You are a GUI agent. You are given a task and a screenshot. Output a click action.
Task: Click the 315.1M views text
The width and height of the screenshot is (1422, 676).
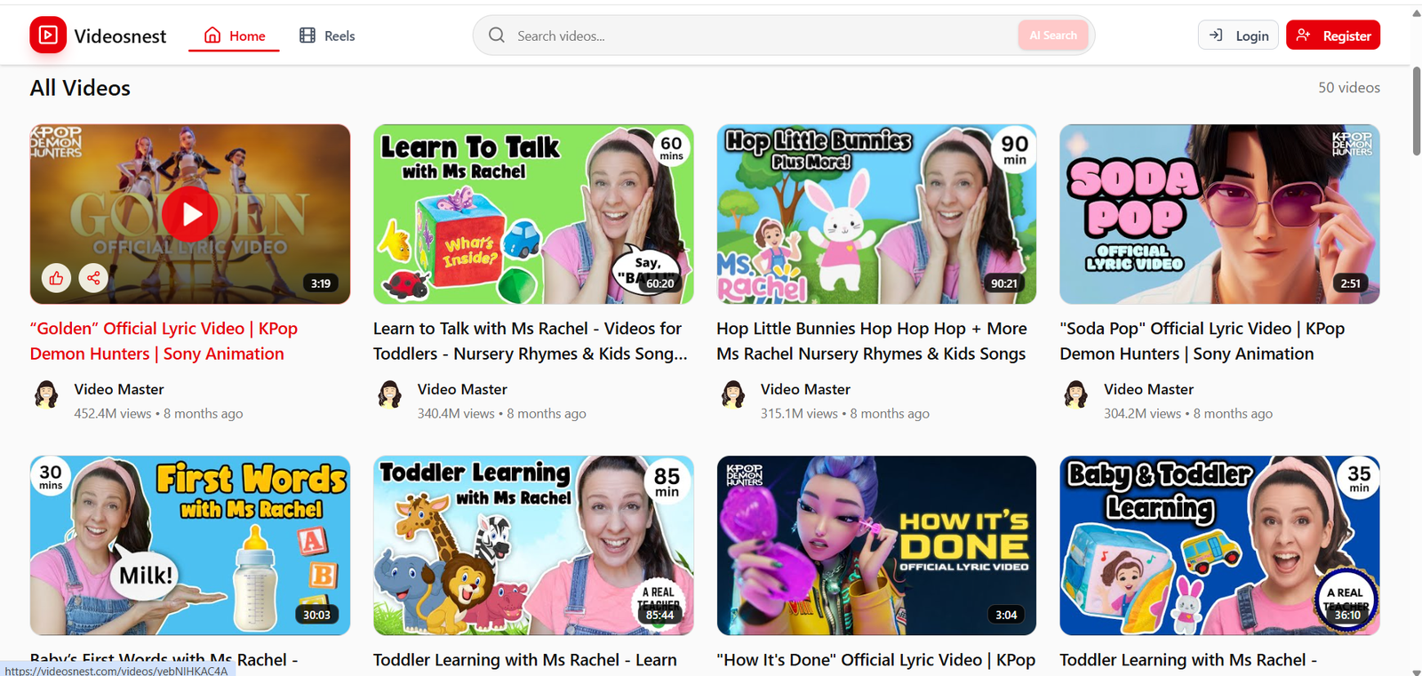pyautogui.click(x=799, y=413)
